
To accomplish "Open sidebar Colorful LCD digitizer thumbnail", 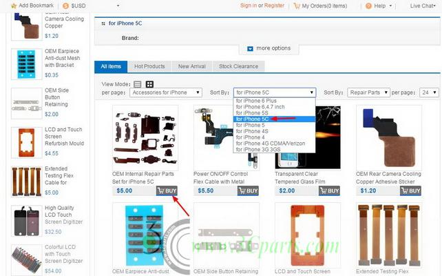I will pos(26,260).
